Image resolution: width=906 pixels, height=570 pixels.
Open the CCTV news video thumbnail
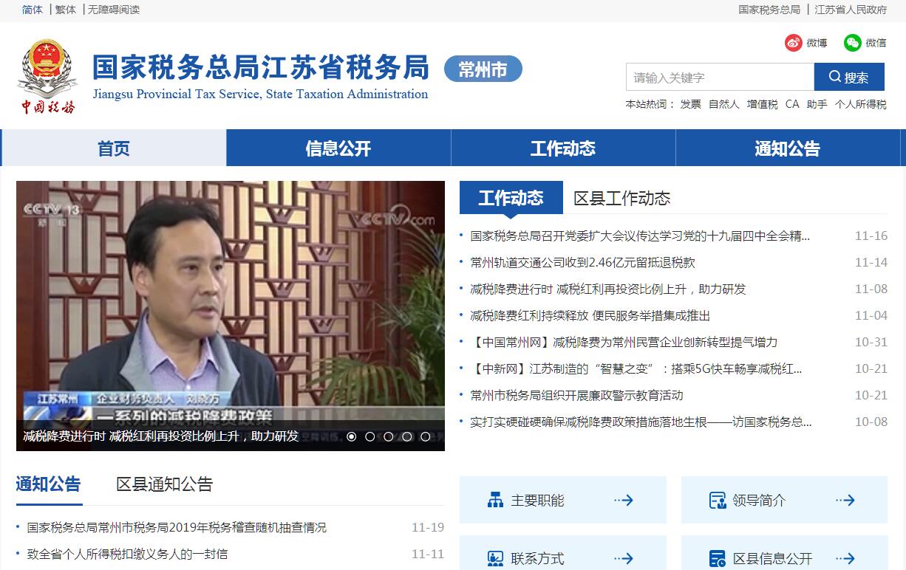tap(231, 316)
